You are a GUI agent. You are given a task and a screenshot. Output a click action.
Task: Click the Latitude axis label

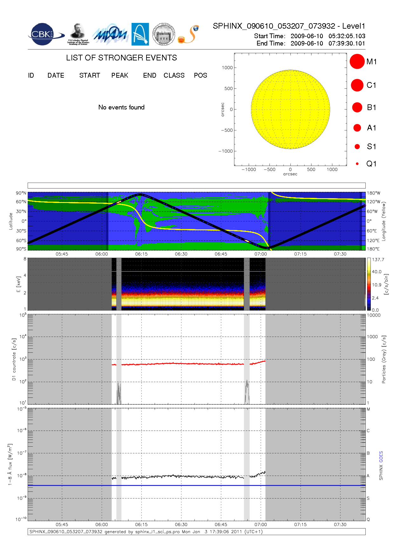10,221
